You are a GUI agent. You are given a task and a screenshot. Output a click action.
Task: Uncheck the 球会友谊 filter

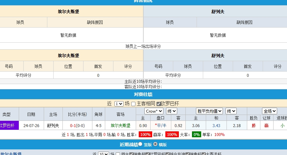click(167, 154)
